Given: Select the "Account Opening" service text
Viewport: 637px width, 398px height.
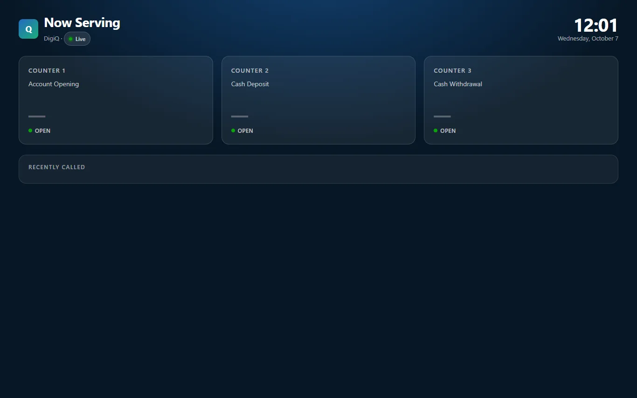Looking at the screenshot, I should [54, 84].
